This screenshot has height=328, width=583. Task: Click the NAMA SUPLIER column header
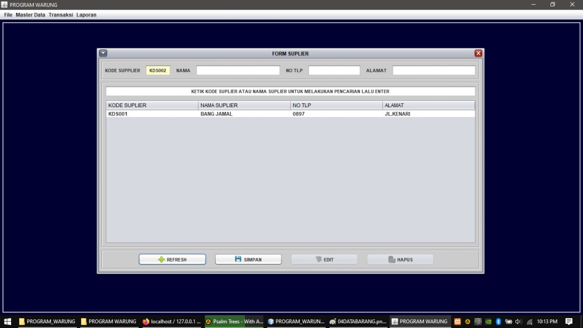(x=244, y=105)
